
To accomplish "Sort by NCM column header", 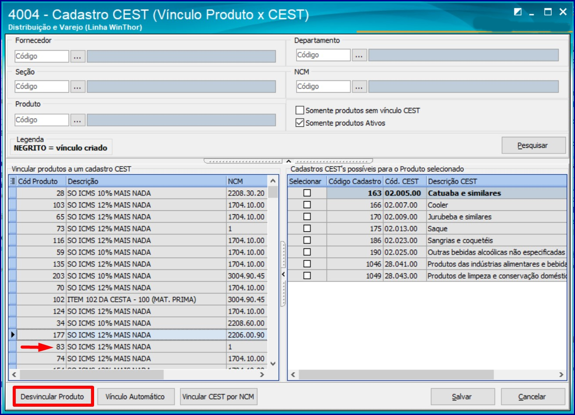I will tap(246, 181).
